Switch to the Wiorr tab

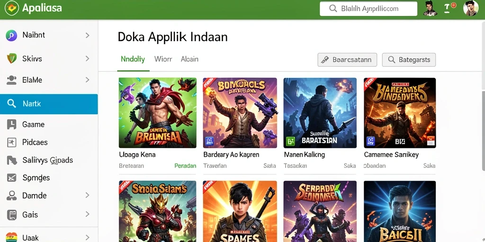tap(163, 59)
